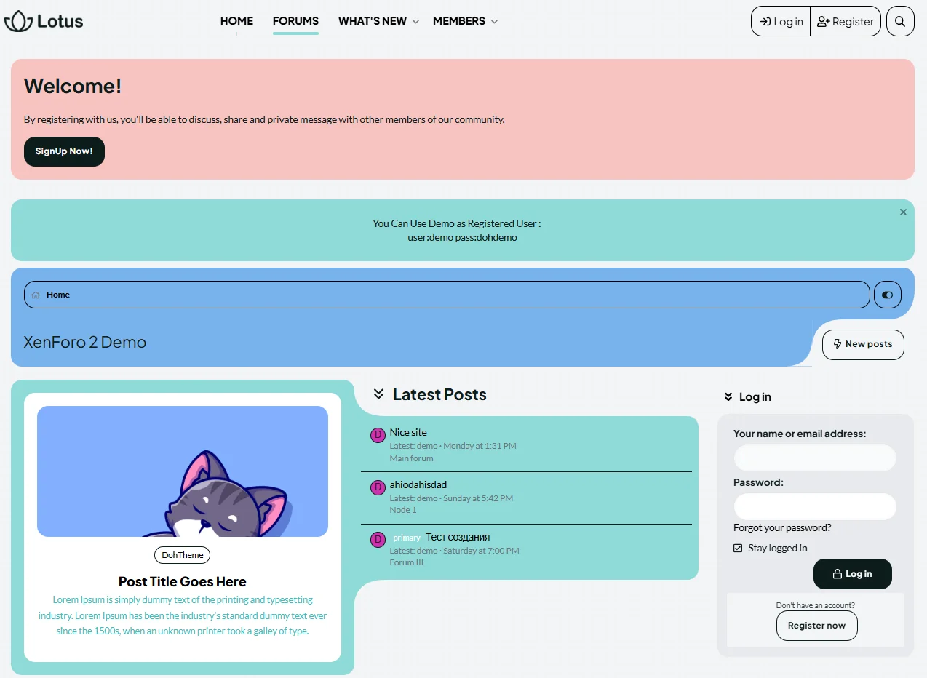Open the Forgot your password link

click(x=782, y=527)
